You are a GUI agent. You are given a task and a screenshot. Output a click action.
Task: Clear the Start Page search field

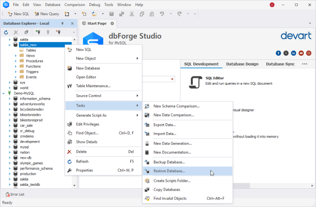172,79
